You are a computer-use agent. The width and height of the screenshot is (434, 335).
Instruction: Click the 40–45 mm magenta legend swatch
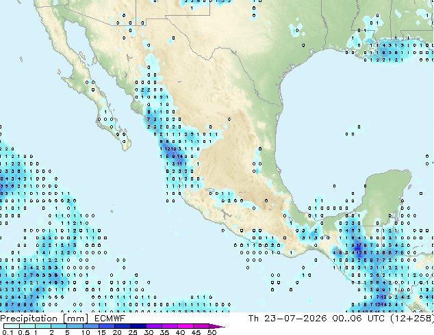[x=186, y=326]
